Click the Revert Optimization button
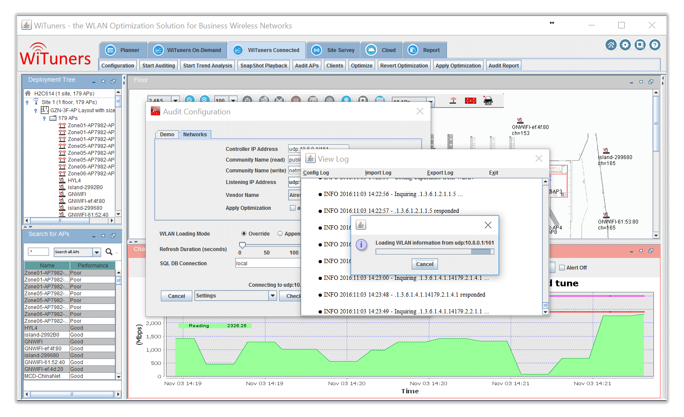This screenshot has width=684, height=417. tap(404, 66)
